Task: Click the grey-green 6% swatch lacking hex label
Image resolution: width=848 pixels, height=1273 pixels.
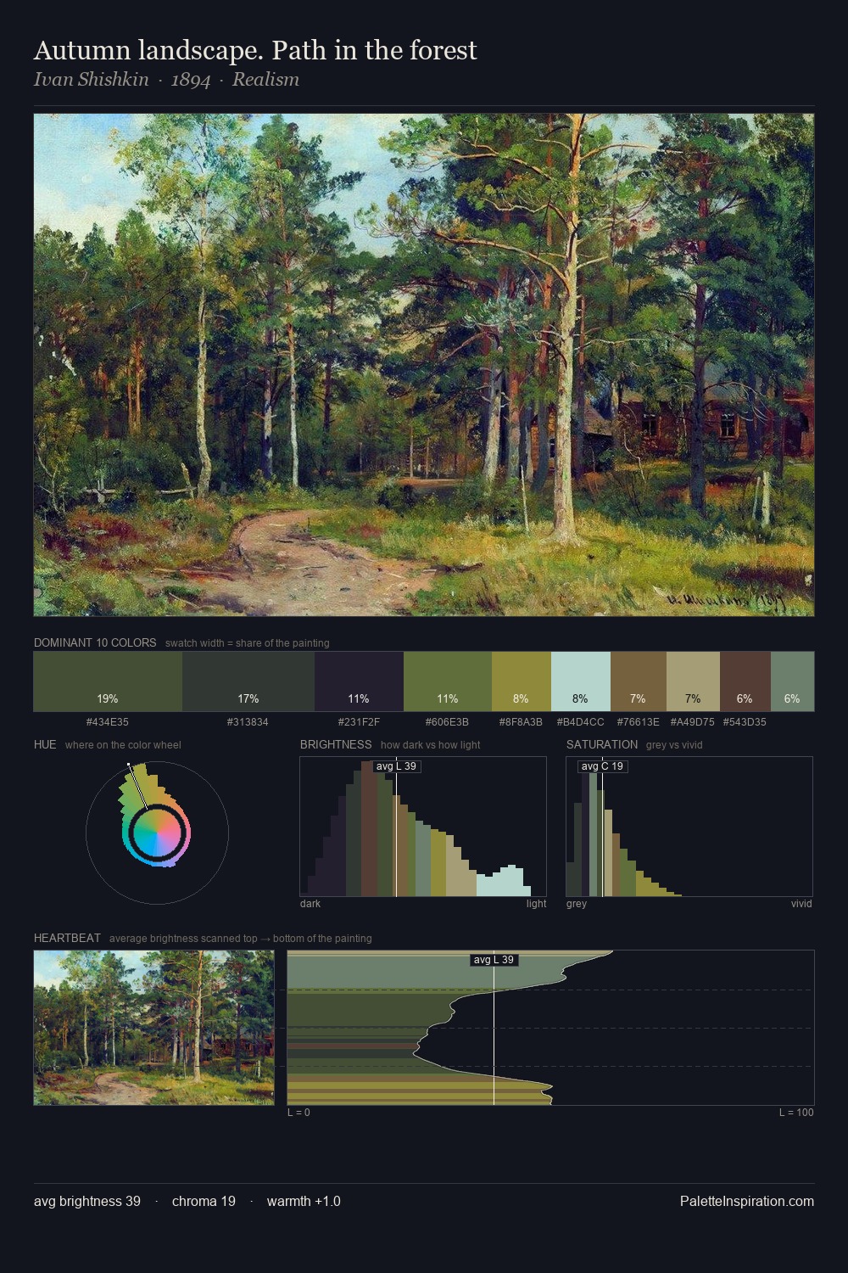Action: point(792,681)
